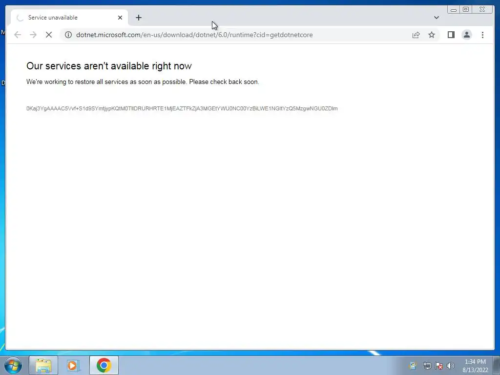Screen dimensions: 500x375
Task: Click the heading 'Our services aren't available right now'
Action: 109,66
